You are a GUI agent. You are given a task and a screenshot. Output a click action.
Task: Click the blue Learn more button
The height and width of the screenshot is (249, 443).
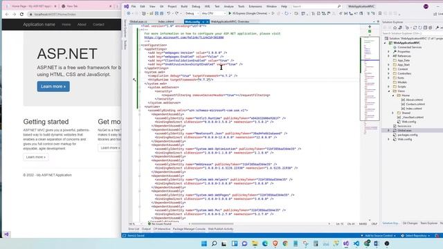pyautogui.click(x=53, y=86)
